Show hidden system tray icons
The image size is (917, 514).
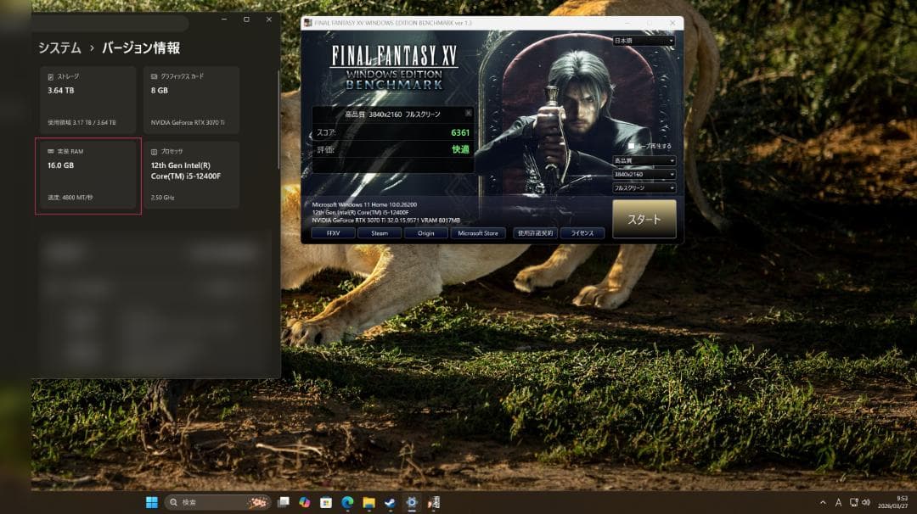823,502
